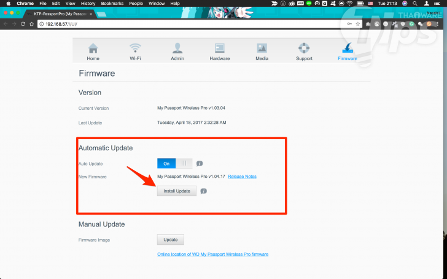Open the Edit menu
The width and height of the screenshot is (447, 279).
coord(56,4)
